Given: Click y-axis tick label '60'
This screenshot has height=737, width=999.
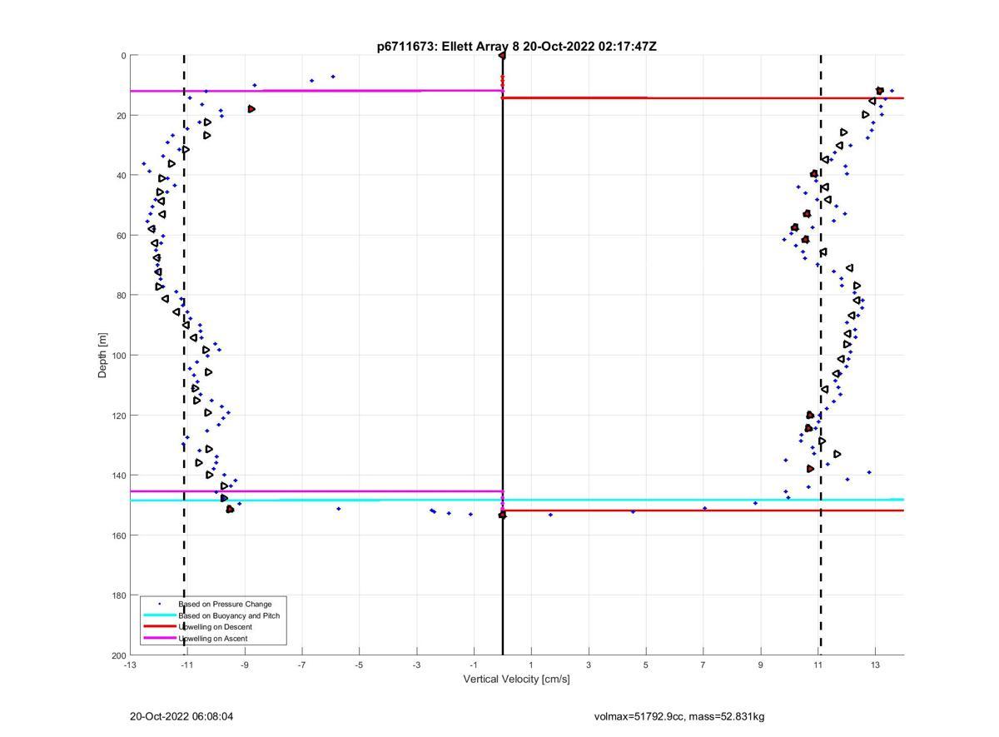Looking at the screenshot, I should [121, 236].
